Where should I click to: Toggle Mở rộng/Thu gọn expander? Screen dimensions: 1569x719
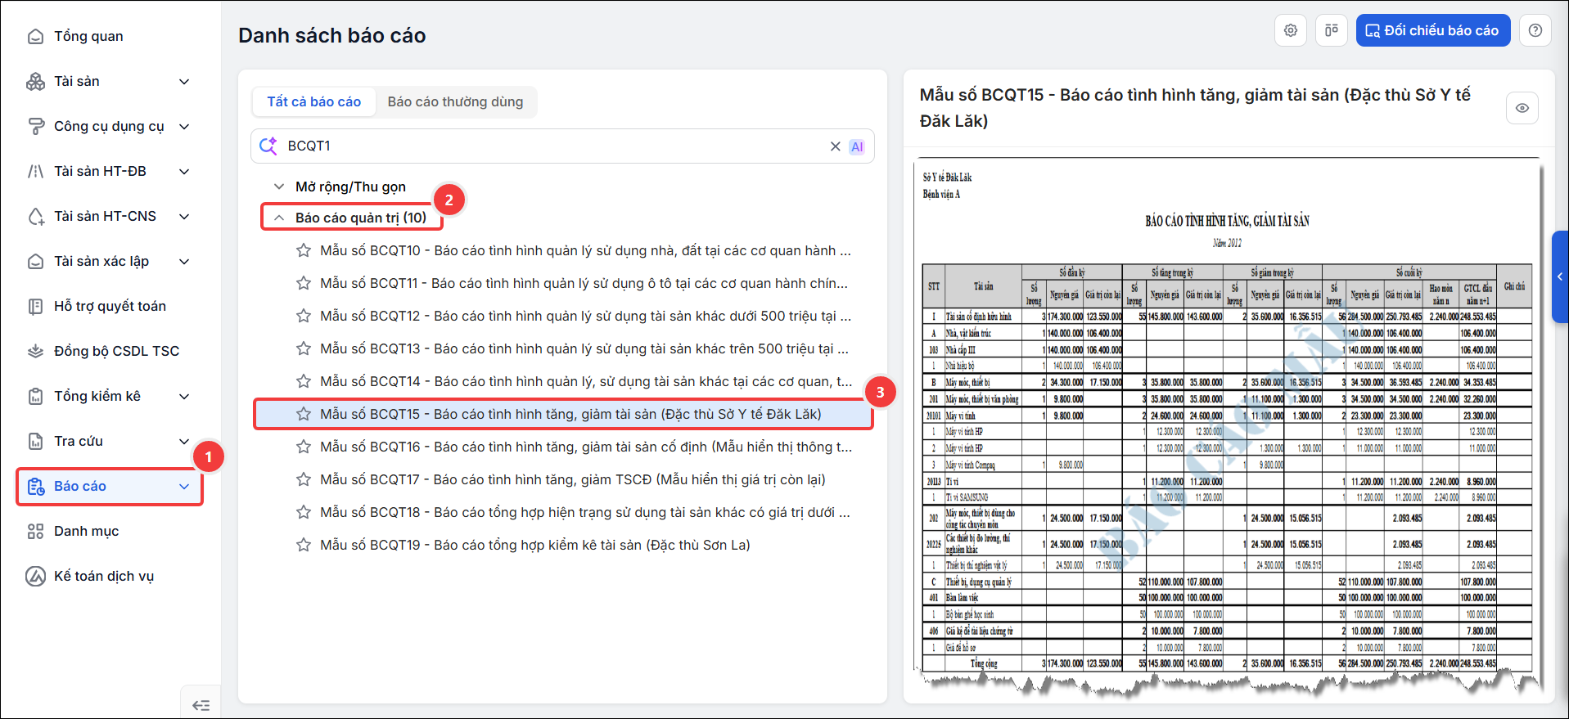(x=279, y=186)
